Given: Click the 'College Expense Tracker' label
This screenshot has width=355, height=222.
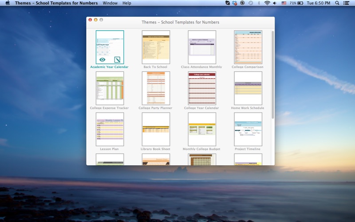Looking at the screenshot, I should pyautogui.click(x=109, y=108).
